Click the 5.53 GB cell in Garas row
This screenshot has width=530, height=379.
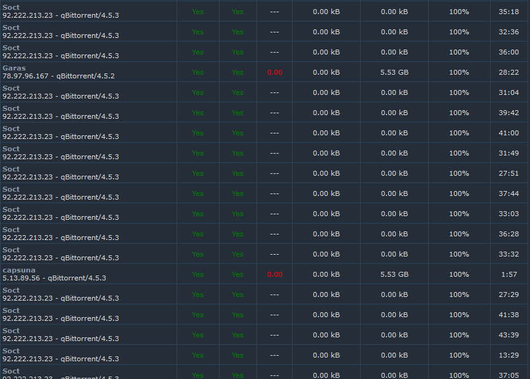(x=394, y=72)
